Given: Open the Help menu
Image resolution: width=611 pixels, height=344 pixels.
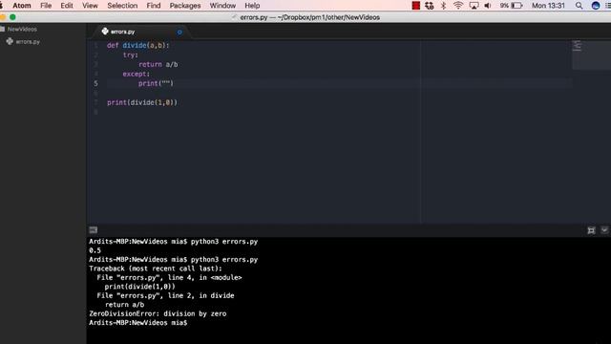Looking at the screenshot, I should pos(252,6).
